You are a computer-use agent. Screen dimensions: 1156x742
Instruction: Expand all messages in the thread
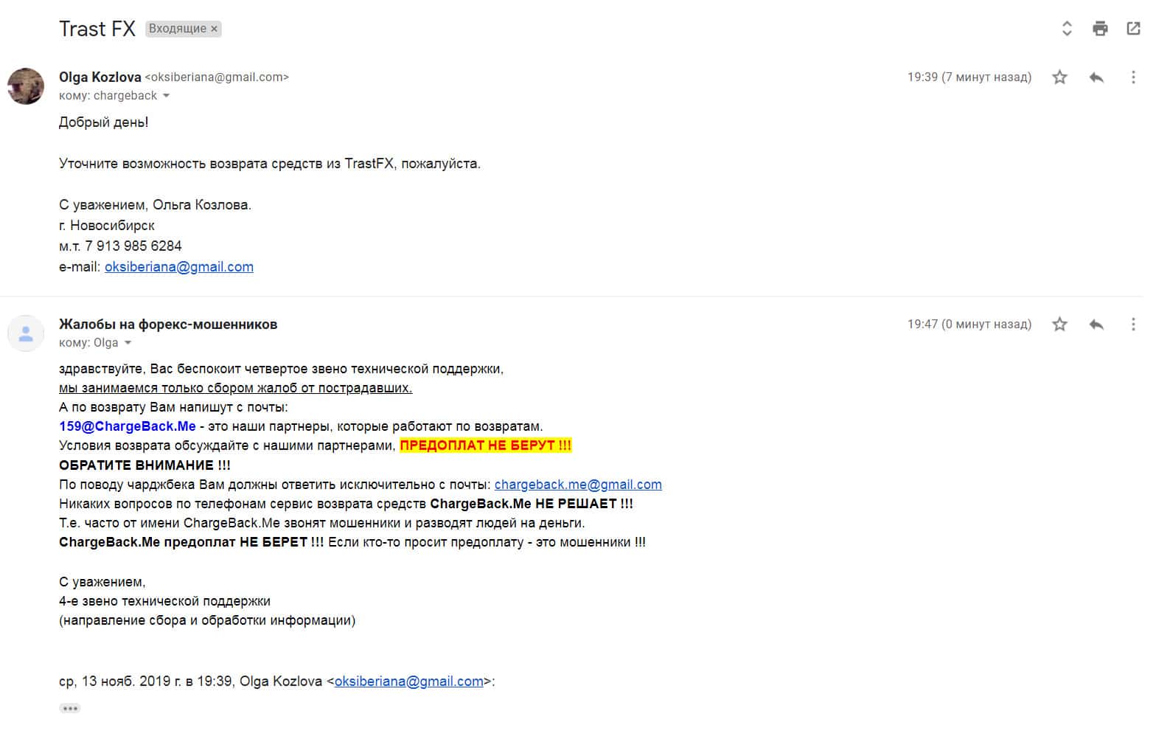click(1066, 29)
